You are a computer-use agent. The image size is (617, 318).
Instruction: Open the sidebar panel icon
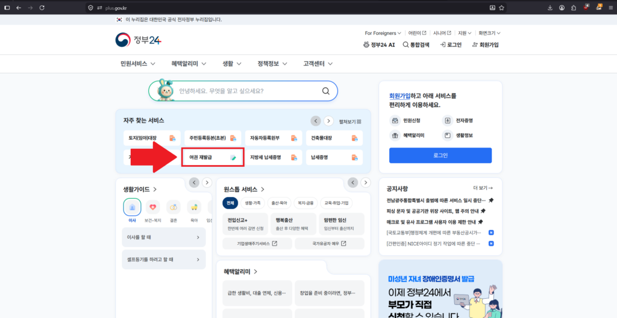[x=7, y=7]
